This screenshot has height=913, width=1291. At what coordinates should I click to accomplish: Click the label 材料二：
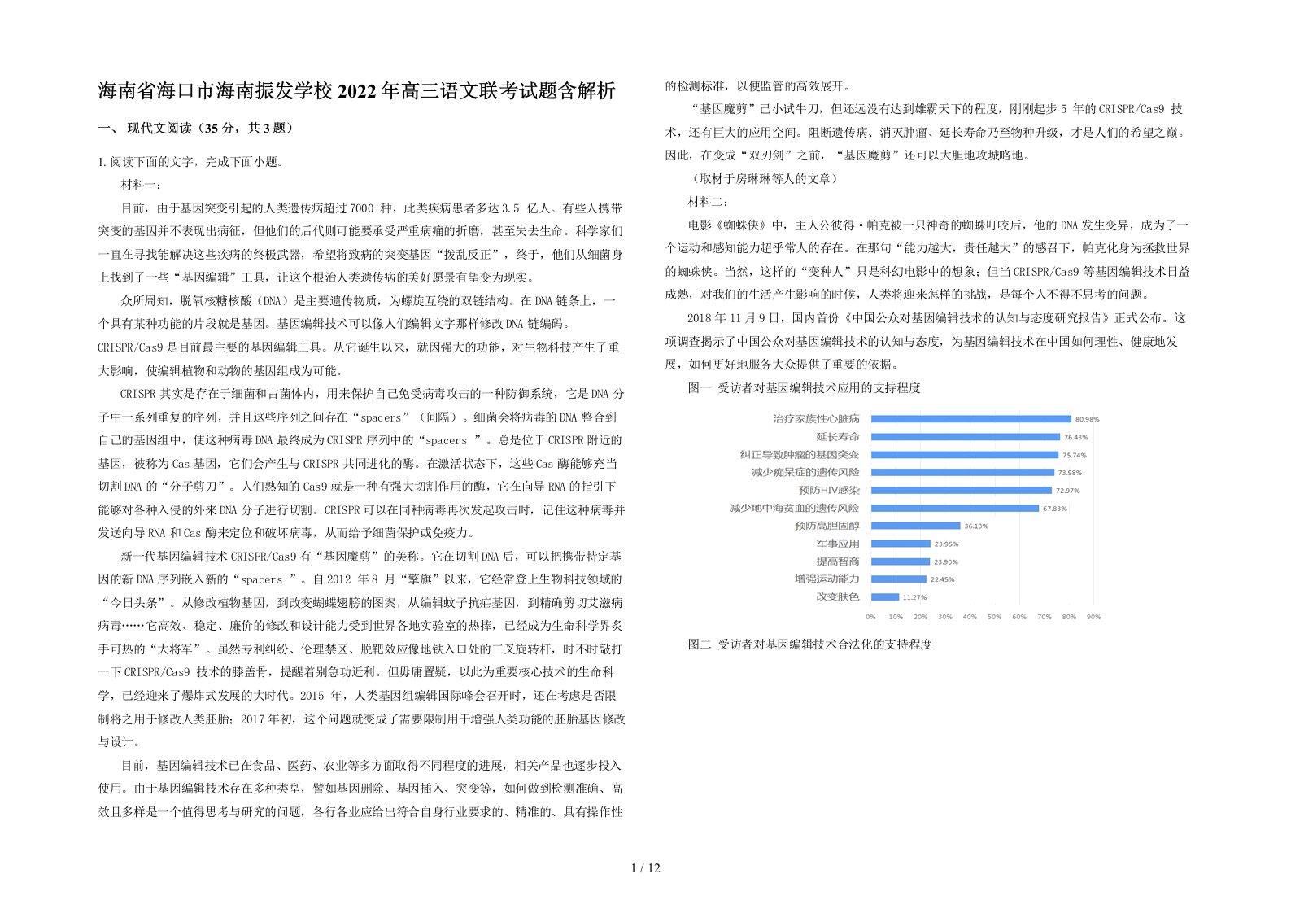(709, 201)
